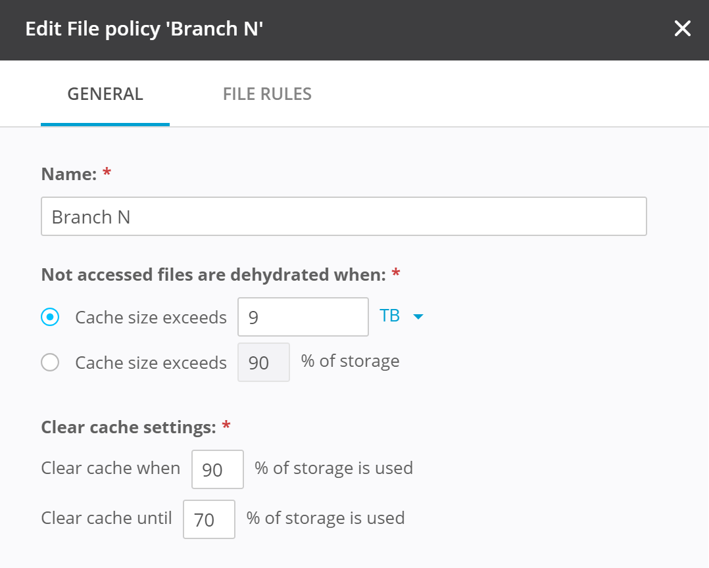Click the dialog title 'Edit File policy'
Screen dimensions: 709x568
143,29
